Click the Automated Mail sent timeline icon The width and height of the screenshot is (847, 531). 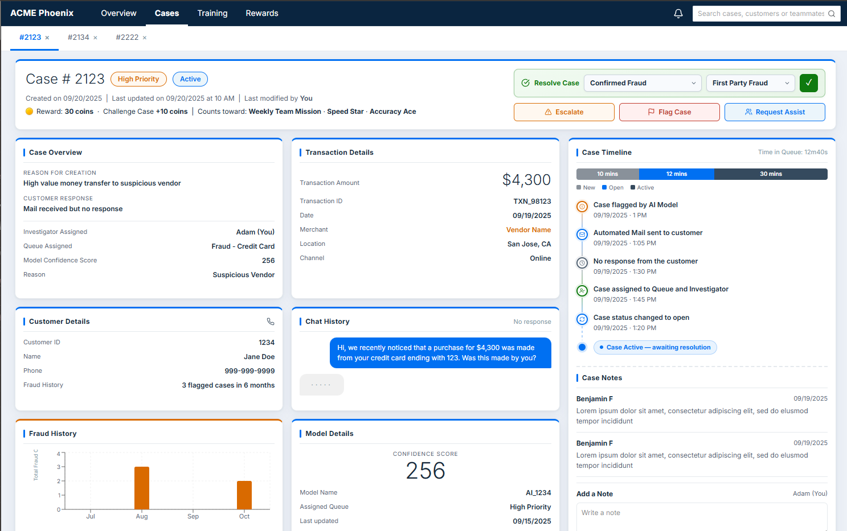coord(582,234)
